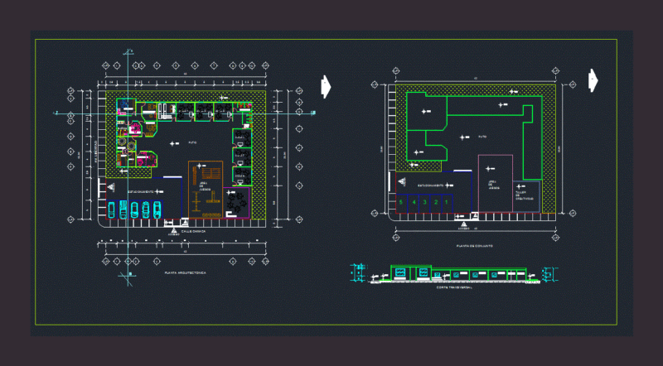Click AREA DE JUEGOS text in architectural plan
This screenshot has height=366, width=663.
pos(205,187)
